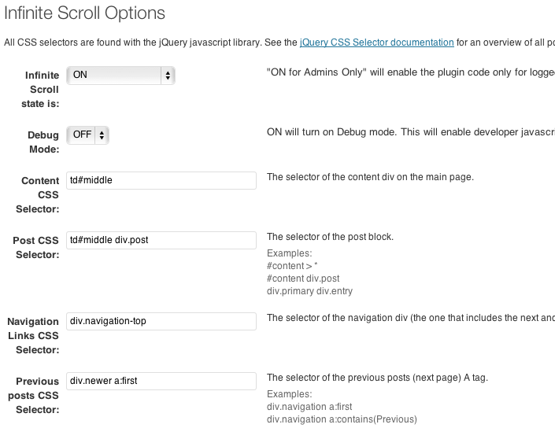
Task: Click the "#content div.post" example text
Action: click(x=303, y=279)
